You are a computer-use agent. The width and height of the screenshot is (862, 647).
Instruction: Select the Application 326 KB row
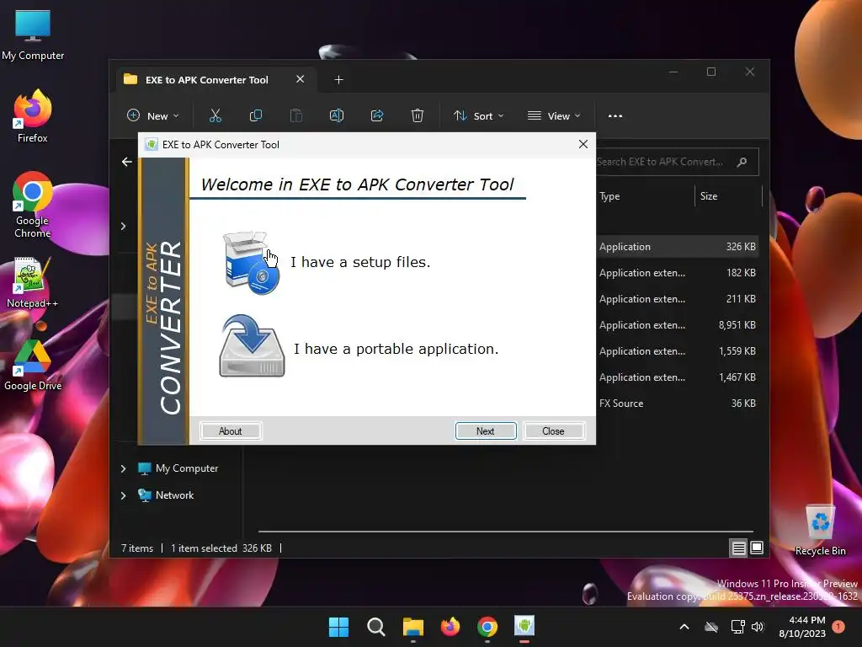point(678,247)
